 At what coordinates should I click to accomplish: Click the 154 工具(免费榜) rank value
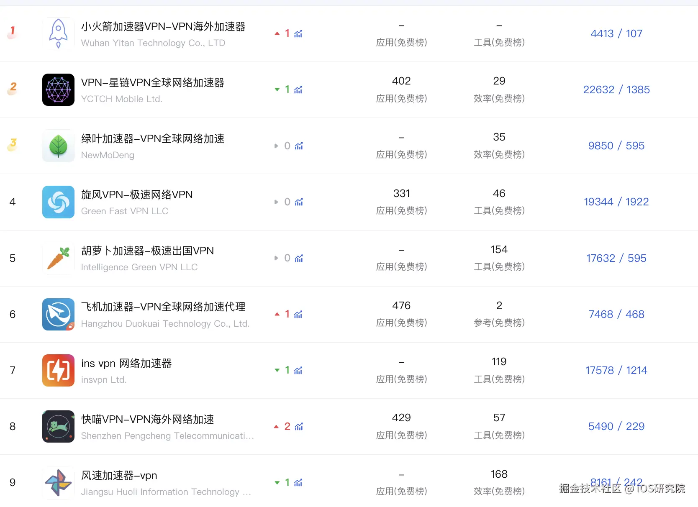point(499,249)
